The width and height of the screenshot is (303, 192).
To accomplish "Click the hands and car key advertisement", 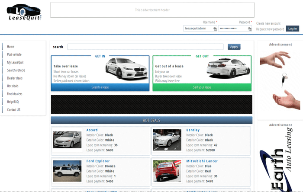I will tap(280, 81).
